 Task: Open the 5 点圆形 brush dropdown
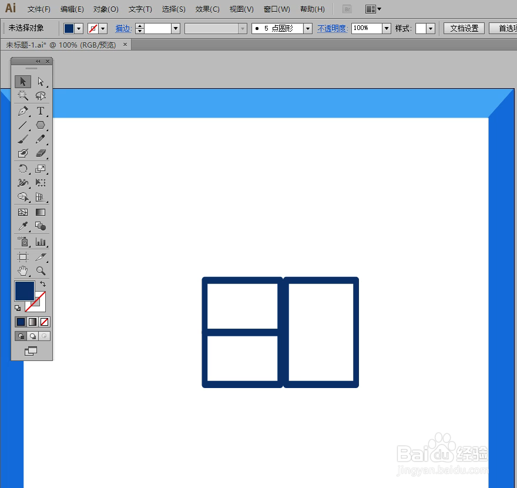pos(308,29)
